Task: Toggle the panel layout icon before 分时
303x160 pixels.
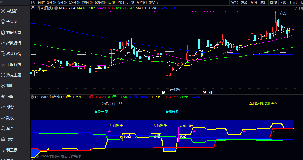Action: (33, 2)
